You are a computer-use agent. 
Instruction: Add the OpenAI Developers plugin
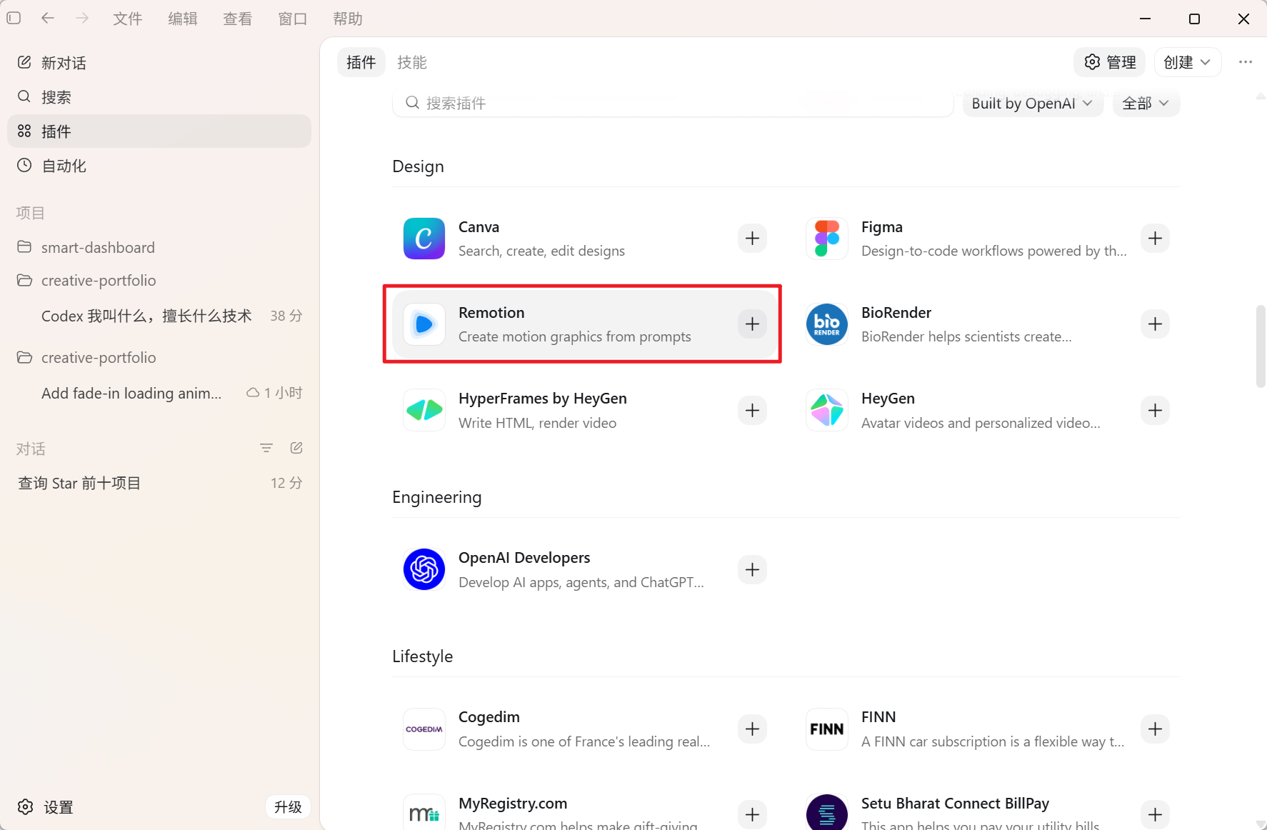click(x=752, y=570)
